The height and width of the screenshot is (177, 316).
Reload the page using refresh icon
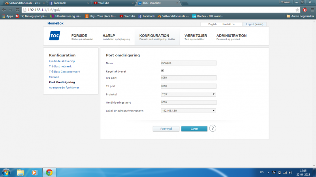click(18, 9)
